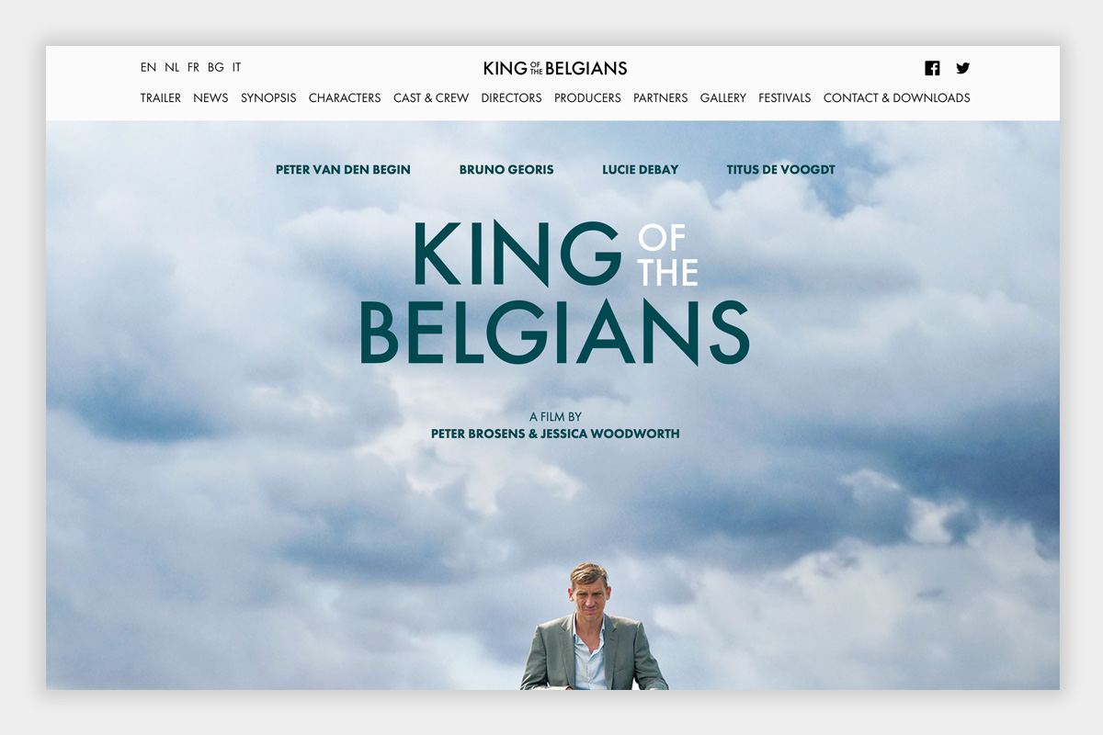Go to the Festivals section
Screen dimensions: 1103x735
pos(785,97)
